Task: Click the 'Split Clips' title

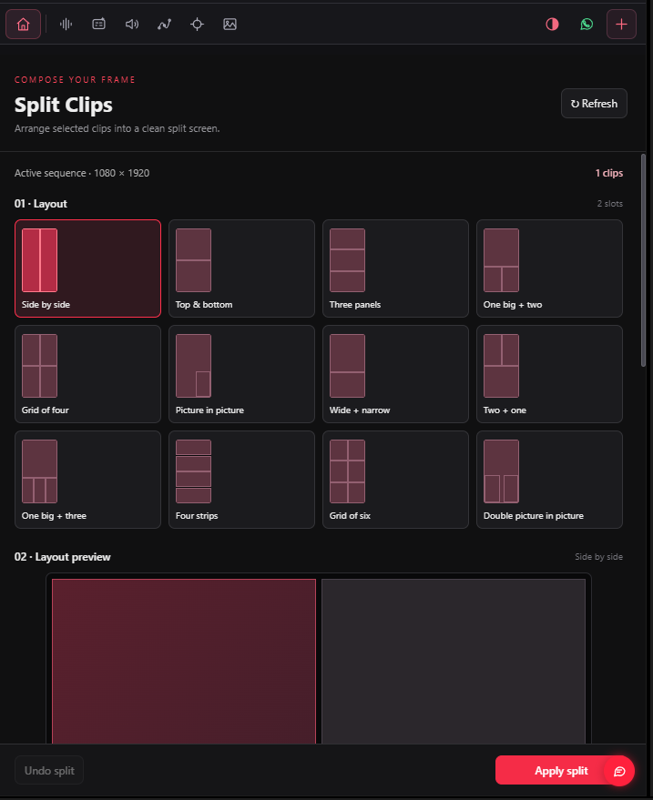Action: pos(64,105)
